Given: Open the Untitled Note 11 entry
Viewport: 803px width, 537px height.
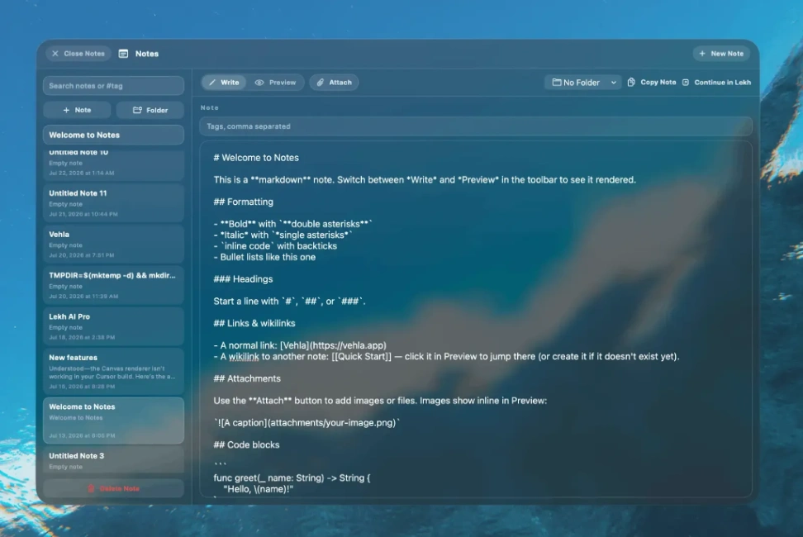Looking at the screenshot, I should coord(113,203).
